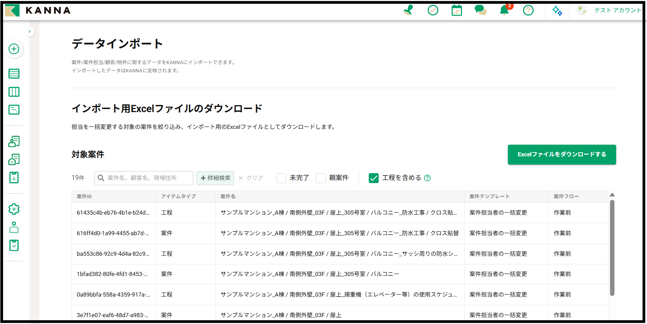Click the 案件ID column header

click(84, 196)
